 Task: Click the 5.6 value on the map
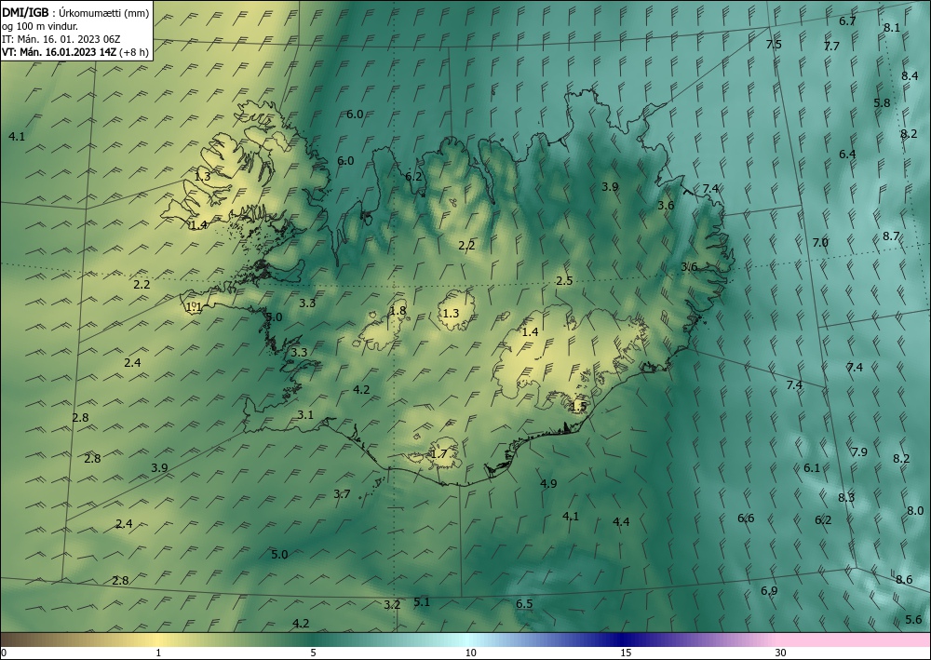coord(914,620)
